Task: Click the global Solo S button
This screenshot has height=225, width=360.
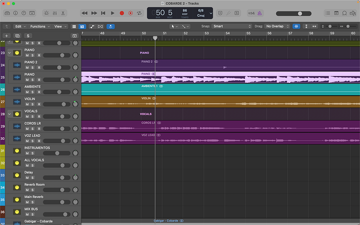Action: pos(28,36)
